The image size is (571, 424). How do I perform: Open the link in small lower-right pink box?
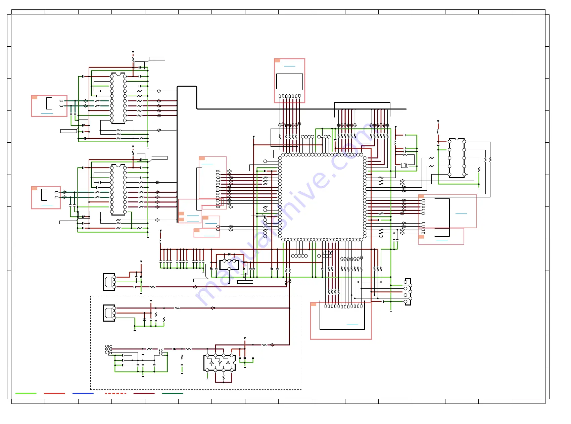442,240
